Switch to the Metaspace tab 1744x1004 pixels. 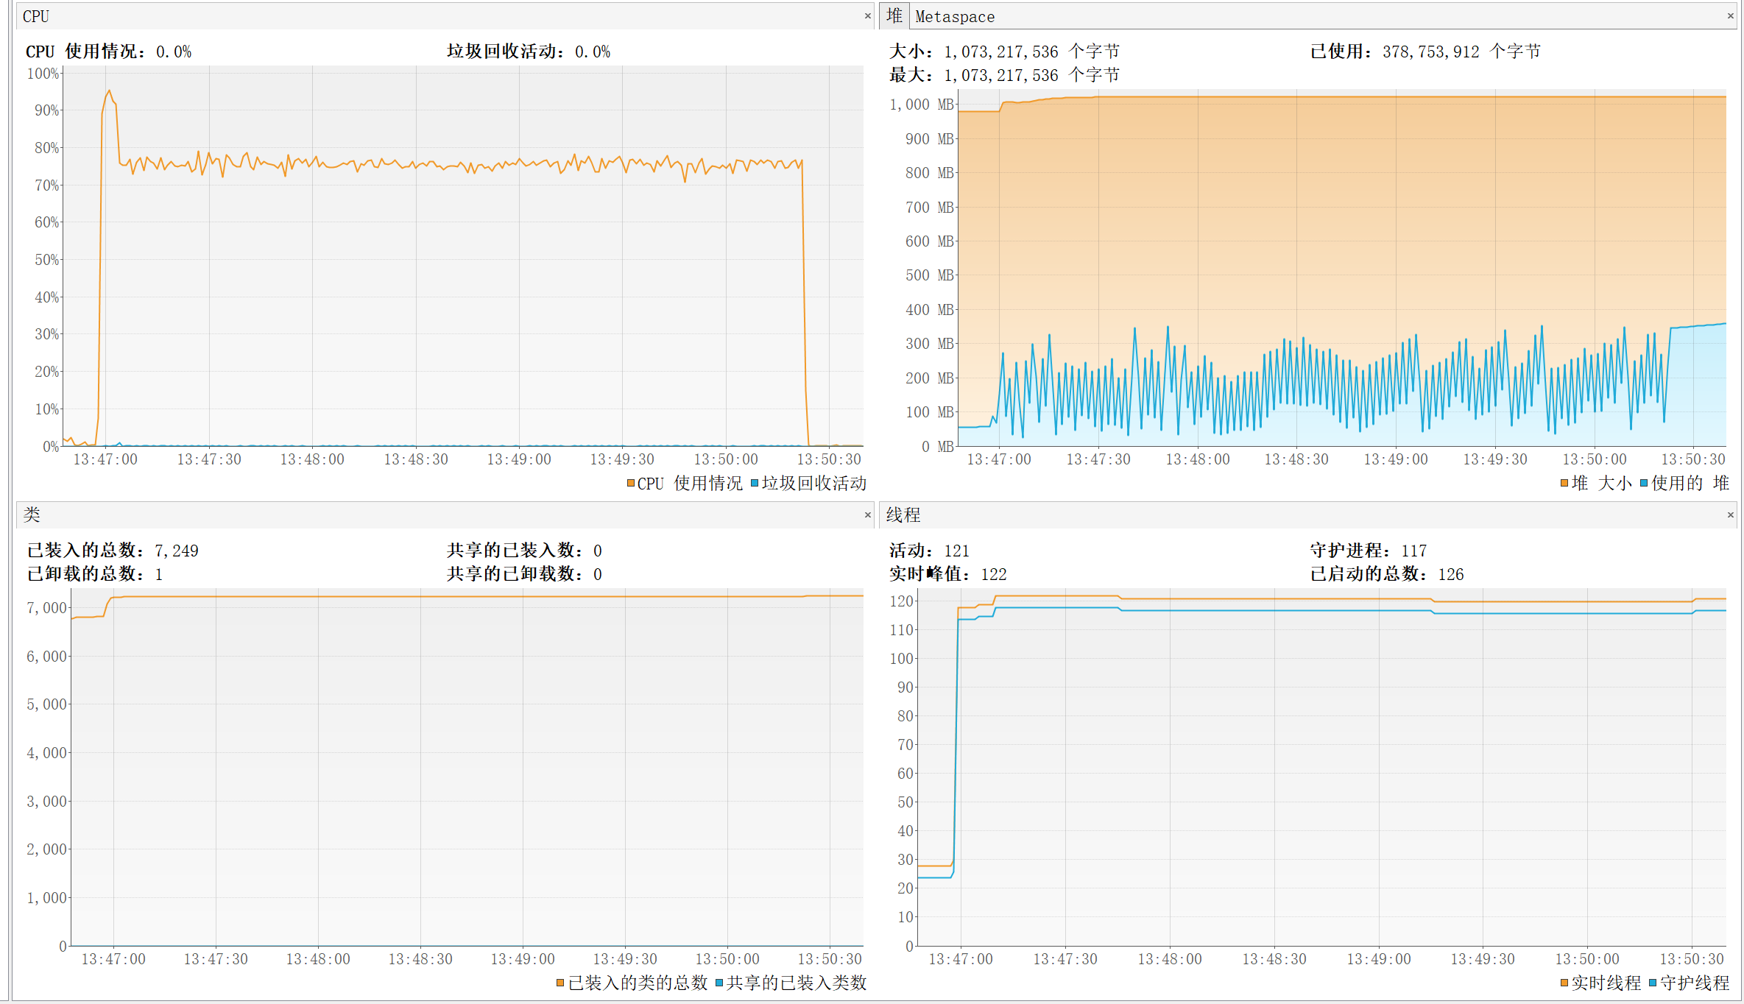coord(955,16)
